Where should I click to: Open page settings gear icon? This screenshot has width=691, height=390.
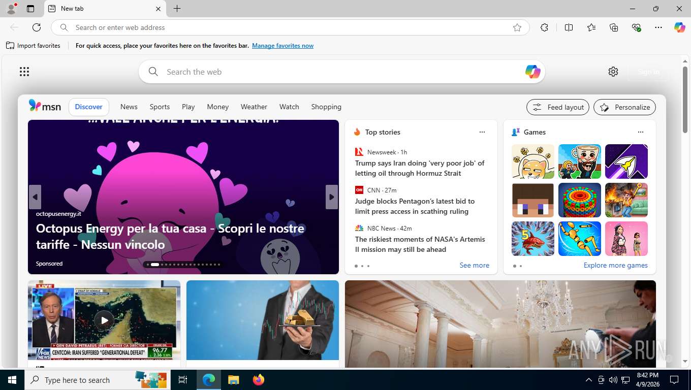click(x=613, y=72)
